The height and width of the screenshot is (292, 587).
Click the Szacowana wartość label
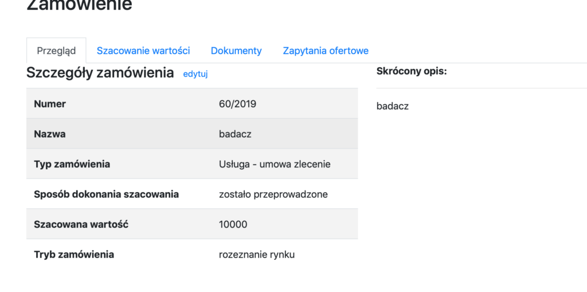coord(81,224)
